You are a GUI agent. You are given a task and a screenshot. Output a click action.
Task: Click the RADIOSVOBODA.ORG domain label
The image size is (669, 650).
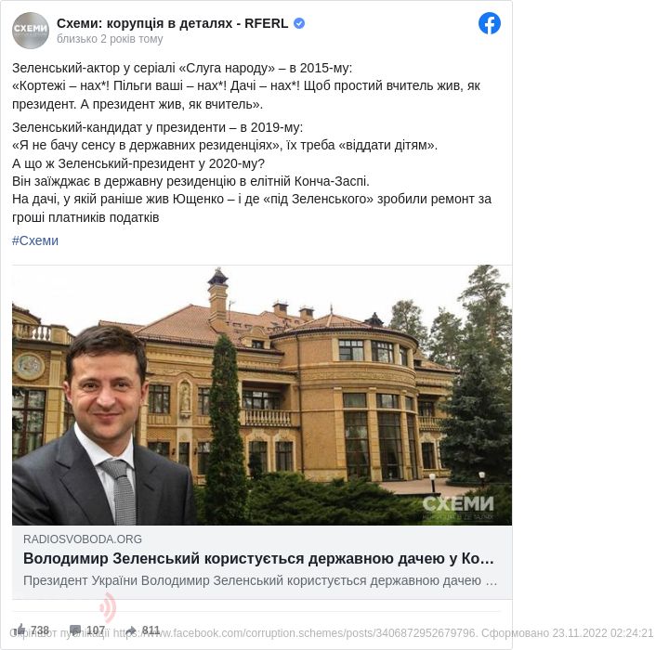coord(83,539)
